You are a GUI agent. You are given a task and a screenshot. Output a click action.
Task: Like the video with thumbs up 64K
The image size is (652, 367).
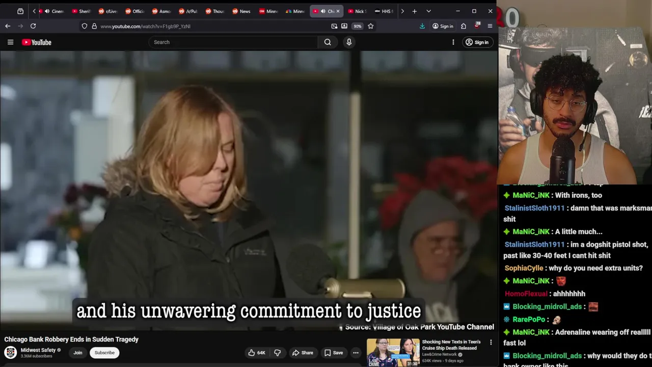pyautogui.click(x=257, y=353)
